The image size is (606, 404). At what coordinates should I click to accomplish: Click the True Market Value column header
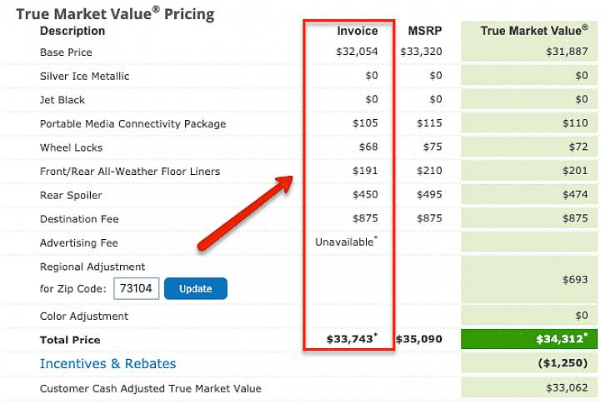pos(534,31)
